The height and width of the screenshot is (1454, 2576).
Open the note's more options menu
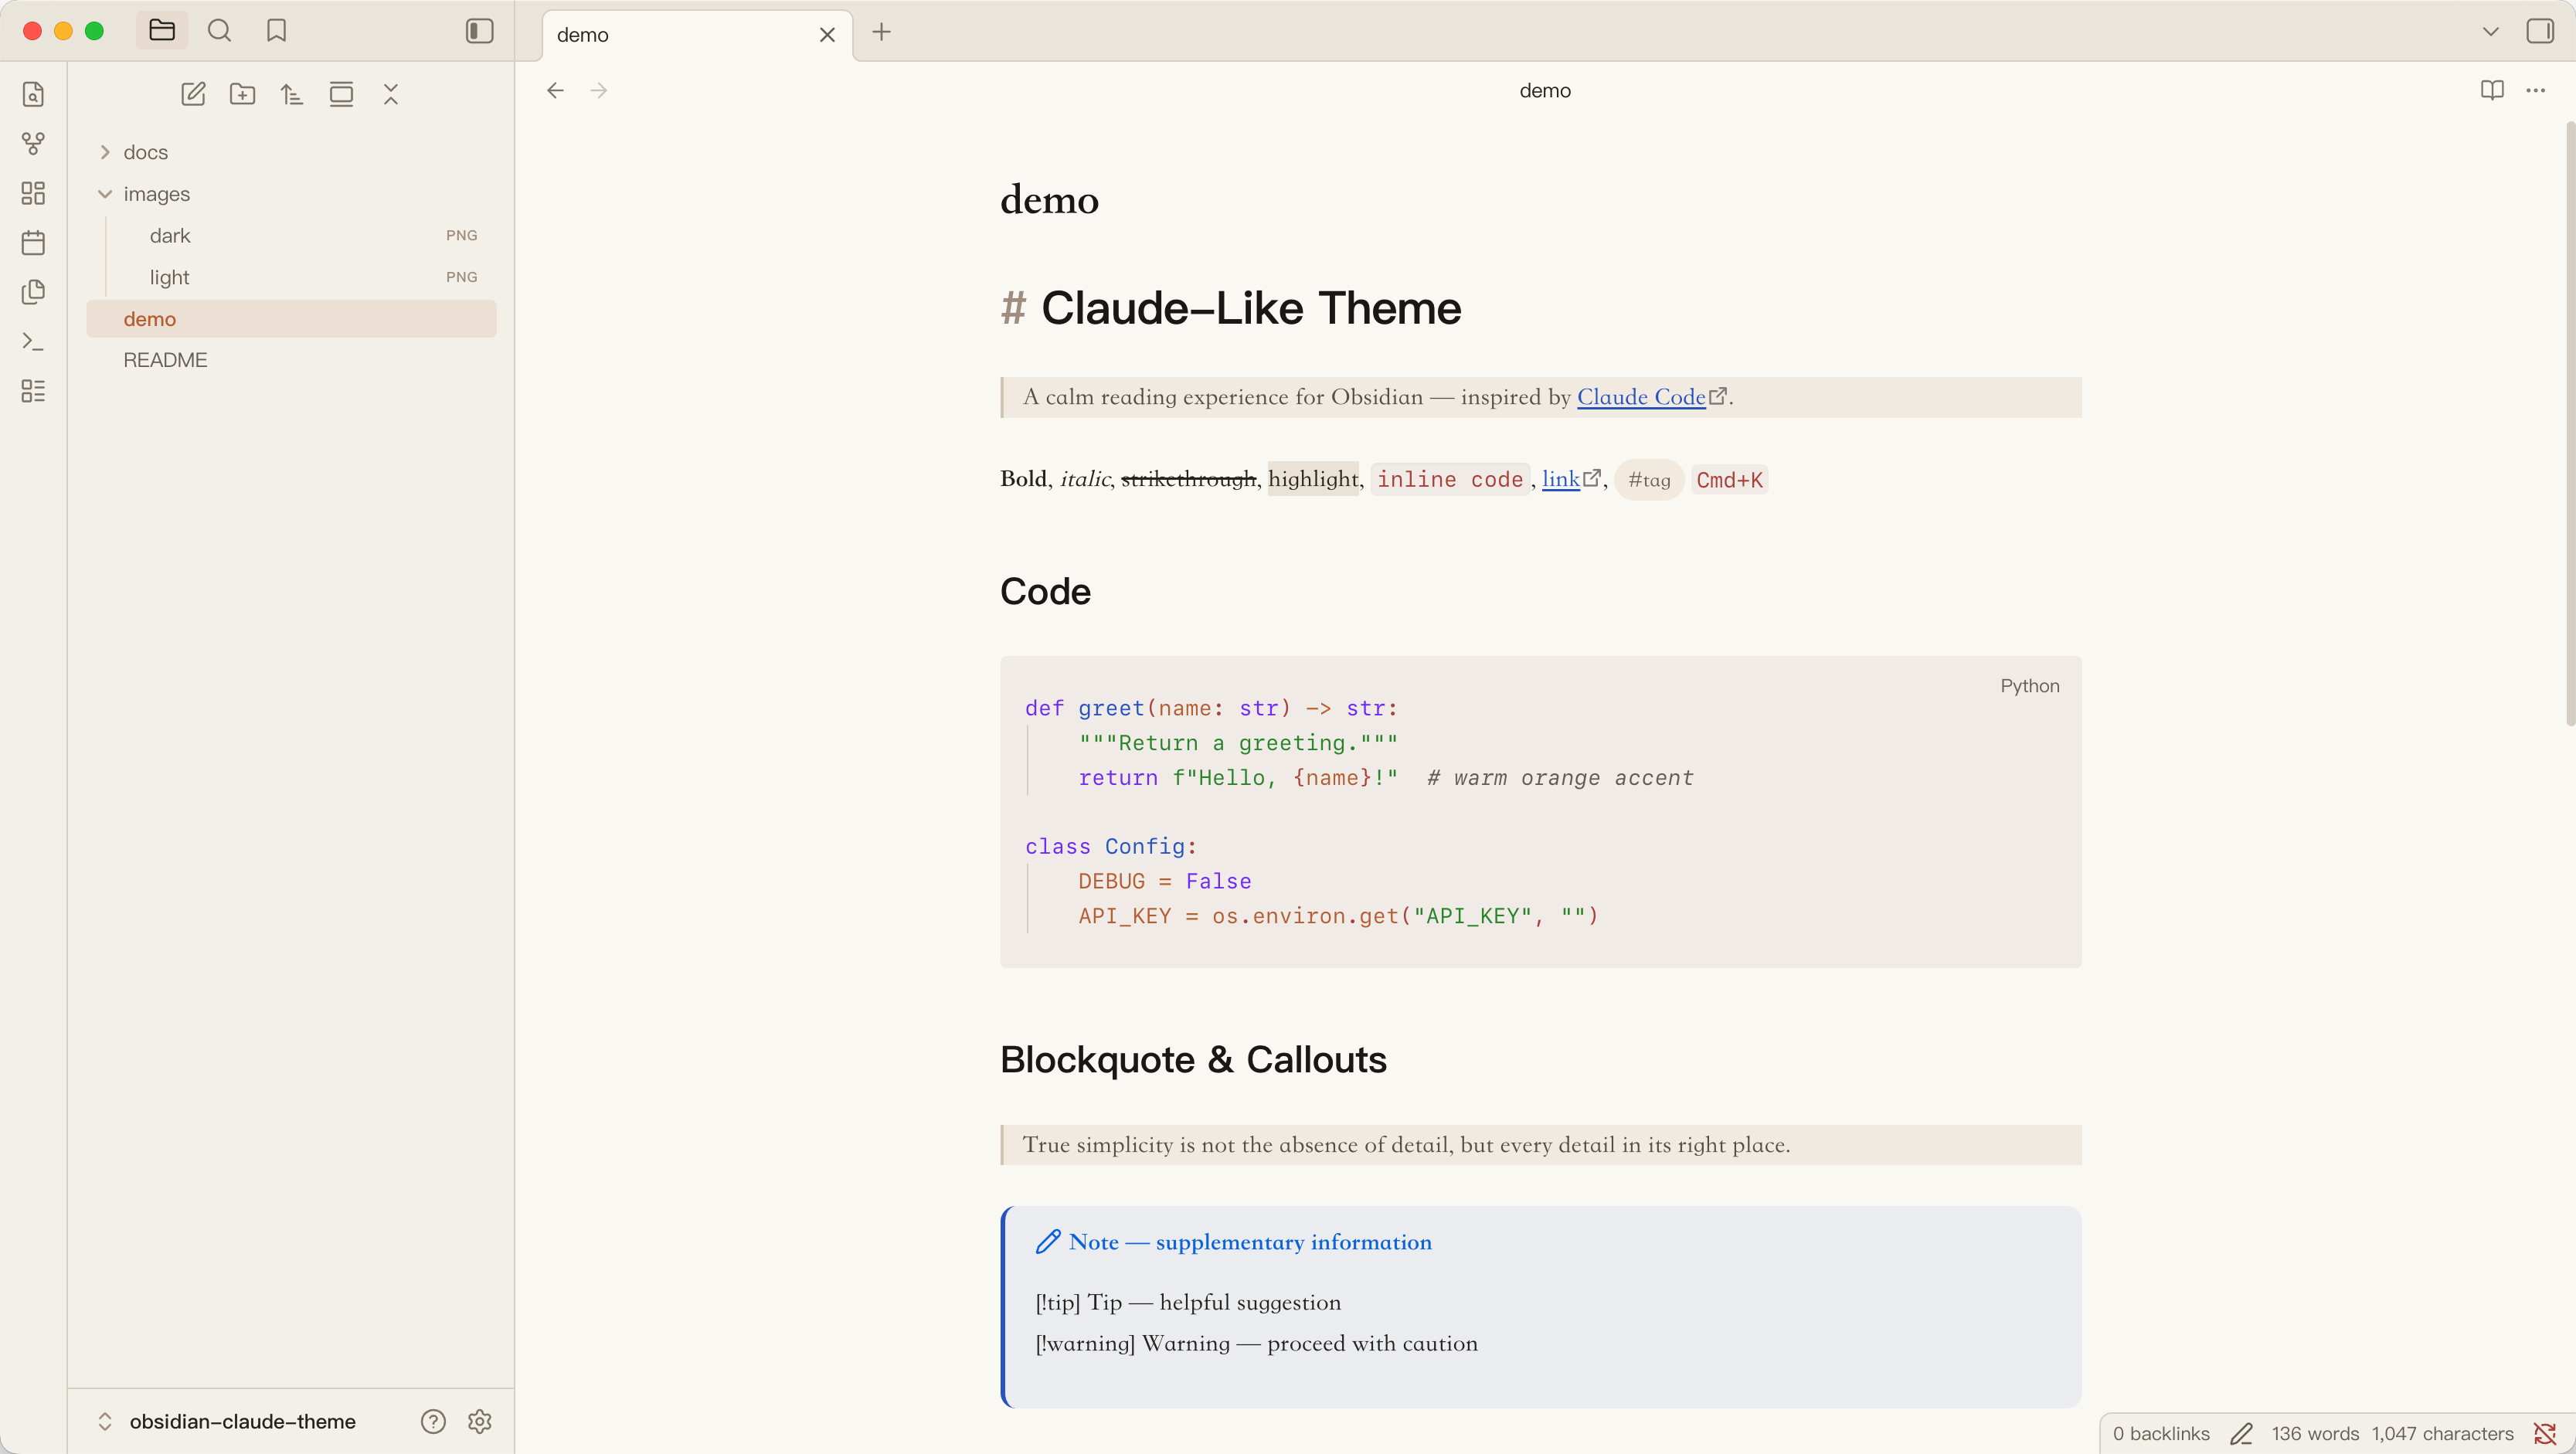(2536, 91)
